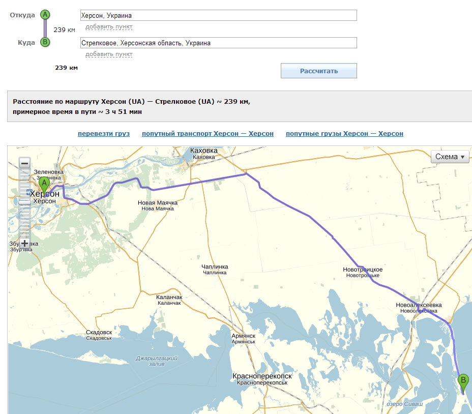The image size is (472, 414).
Task: Click the Зеленовка label on the map
Action: pyautogui.click(x=48, y=174)
